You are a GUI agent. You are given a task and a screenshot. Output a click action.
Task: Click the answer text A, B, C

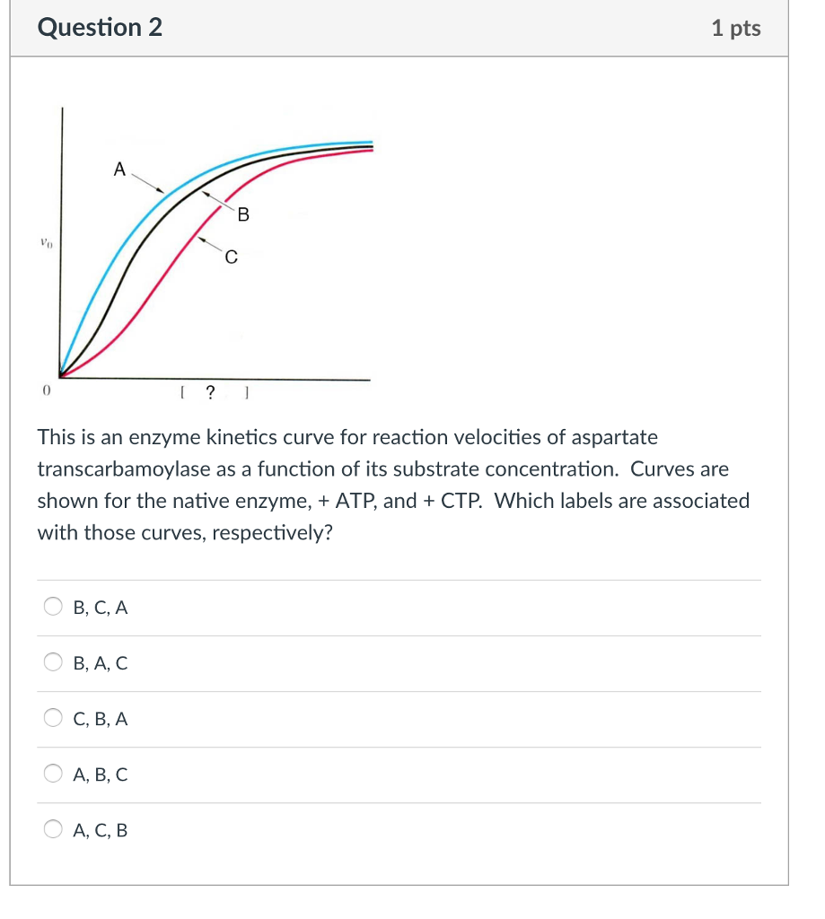100,775
